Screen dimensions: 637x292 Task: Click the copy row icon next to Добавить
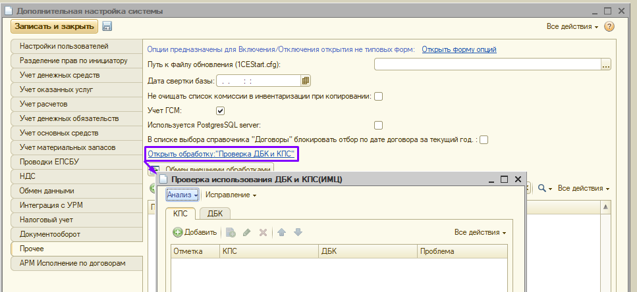(231, 232)
